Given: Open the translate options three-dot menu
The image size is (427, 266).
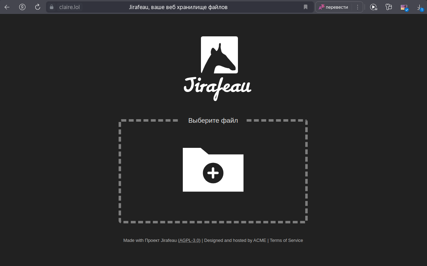Looking at the screenshot, I should coord(358,7).
